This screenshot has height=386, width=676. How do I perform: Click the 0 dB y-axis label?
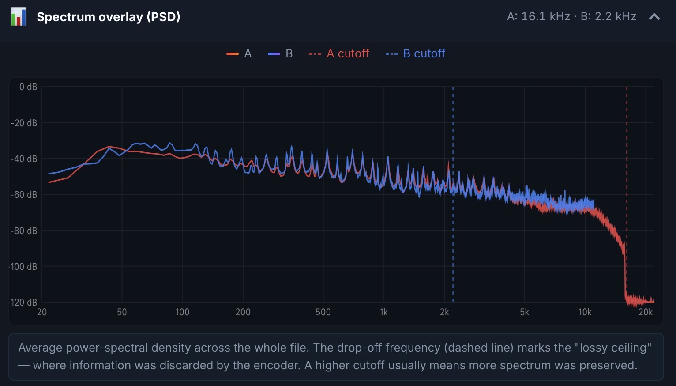point(28,87)
